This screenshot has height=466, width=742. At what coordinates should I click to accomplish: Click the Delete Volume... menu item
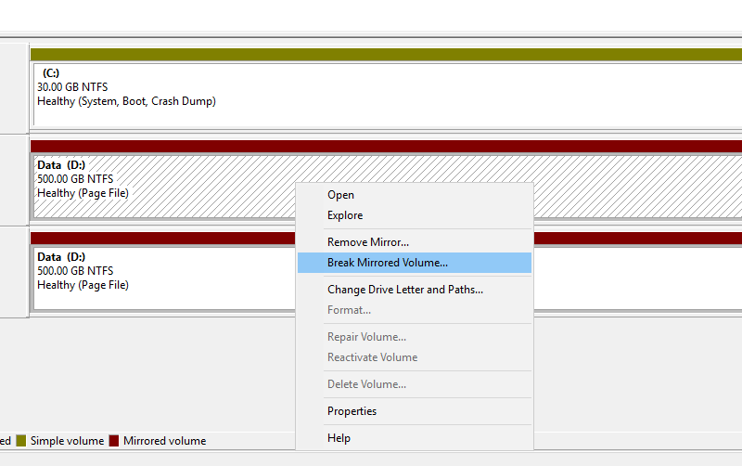pyautogui.click(x=366, y=384)
